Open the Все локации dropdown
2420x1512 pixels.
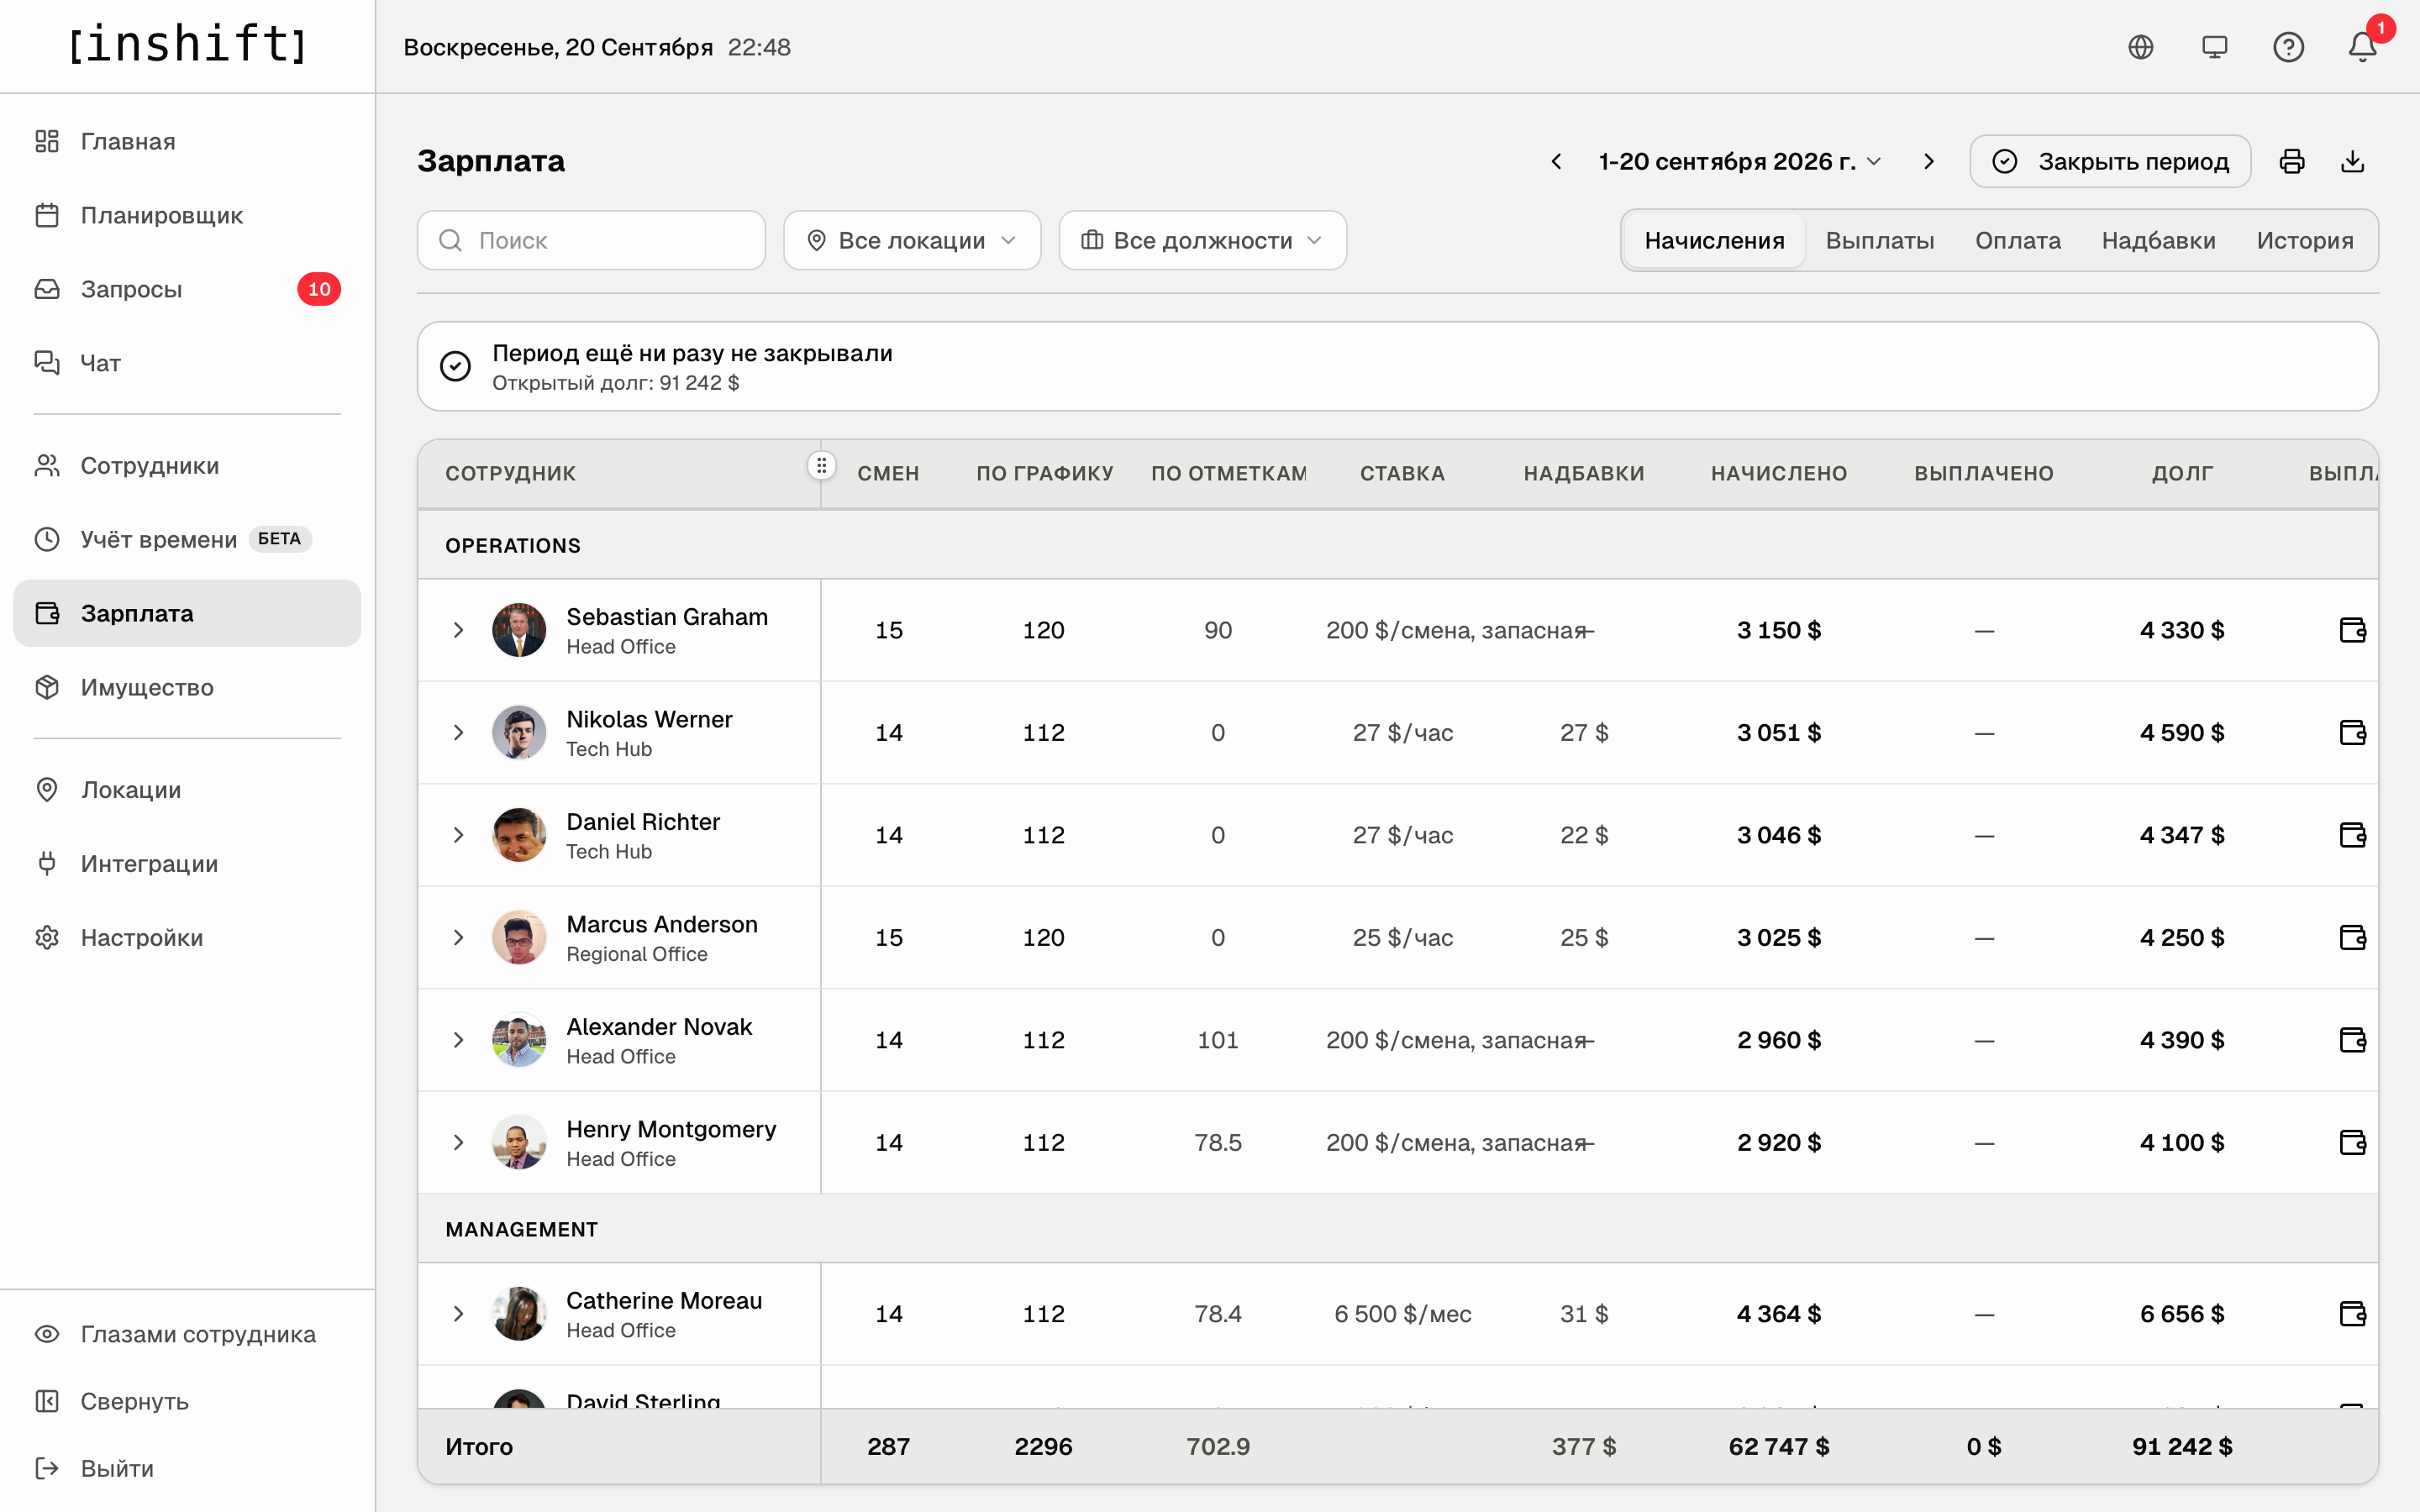point(912,240)
